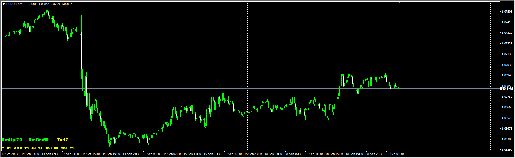Click the 5d=74 label
This screenshot has width=515, height=158.
(37, 148)
